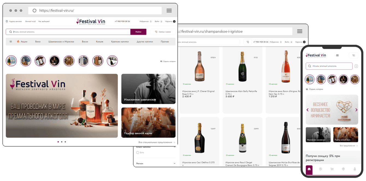
Task: Tap Все предложения link on the phone
Action: click(x=349, y=146)
